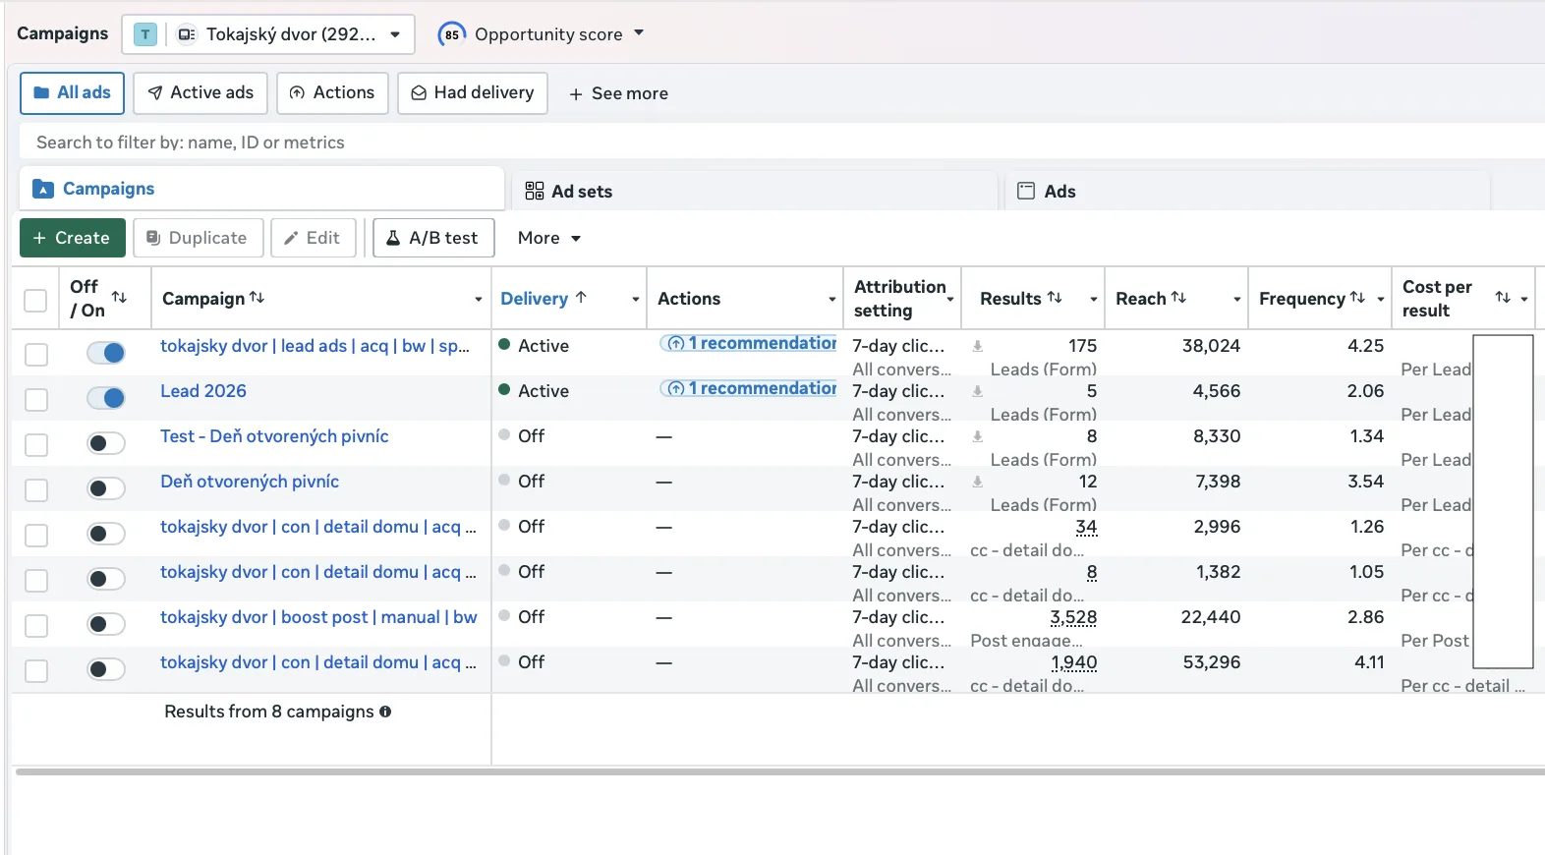Screen dimensions: 1545x855
Task: Click the A/B test button
Action: [x=433, y=238]
